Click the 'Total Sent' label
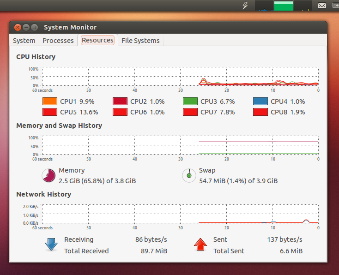This screenshot has width=339, height=275. click(x=229, y=251)
